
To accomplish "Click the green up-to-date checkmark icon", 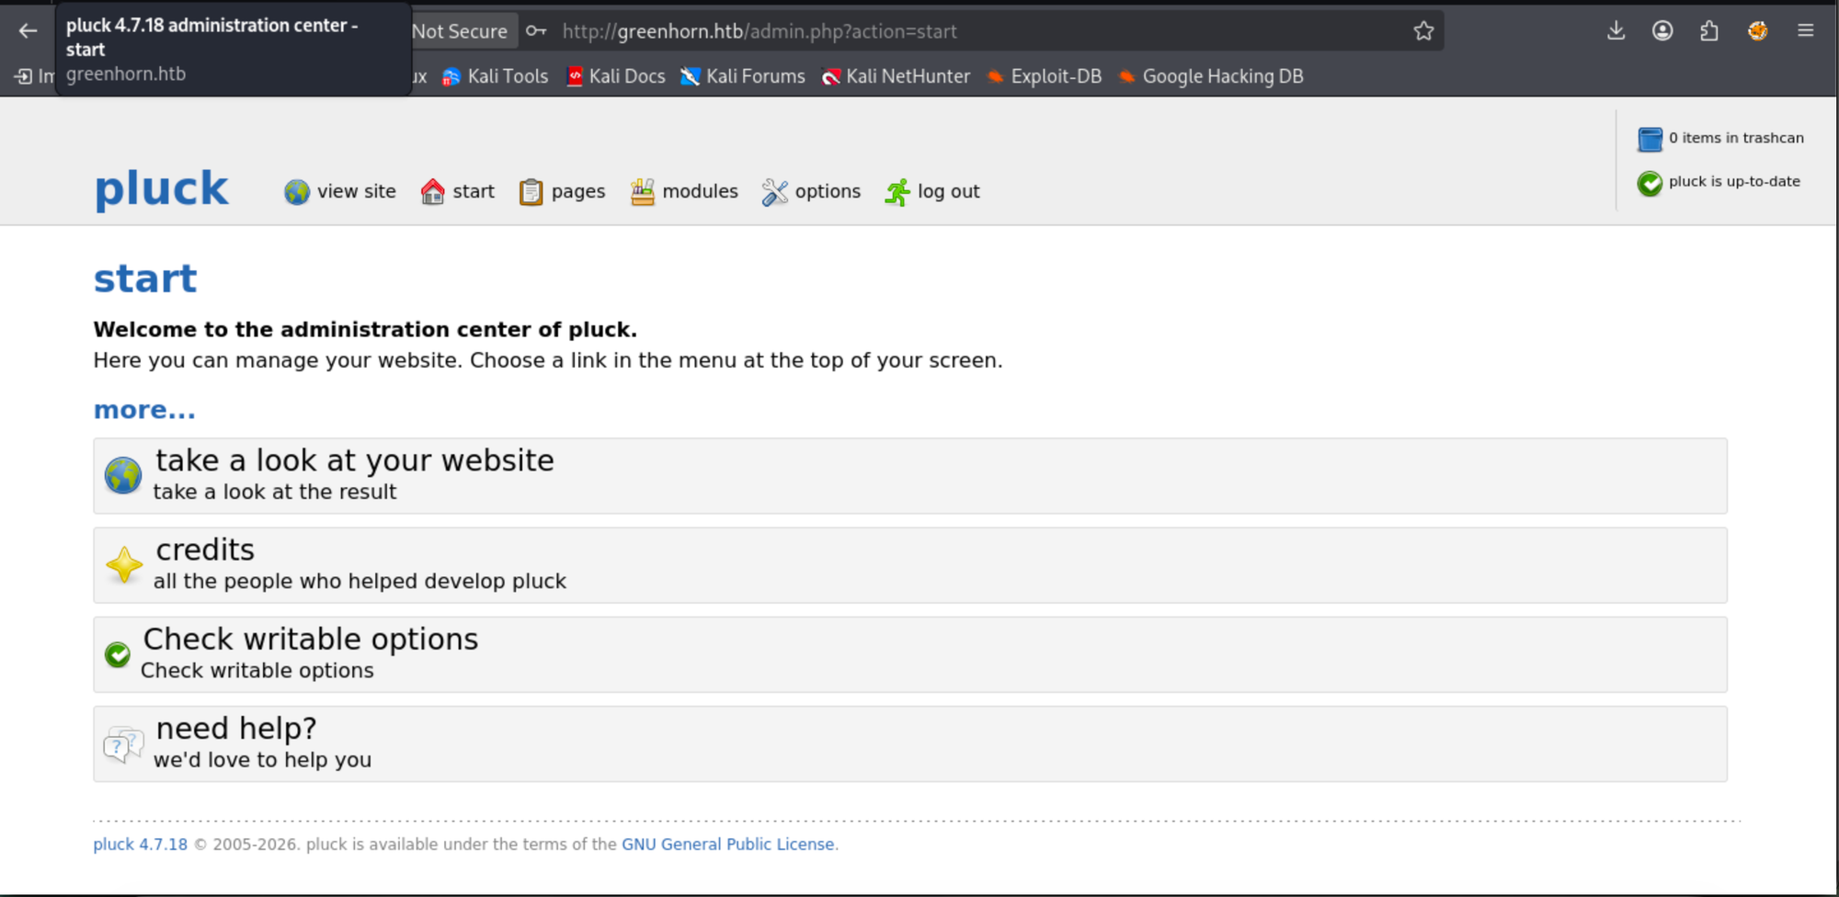I will (1650, 183).
